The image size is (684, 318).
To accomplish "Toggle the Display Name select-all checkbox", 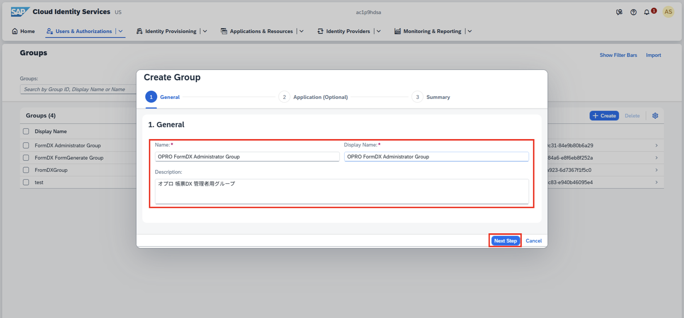I will [x=26, y=131].
